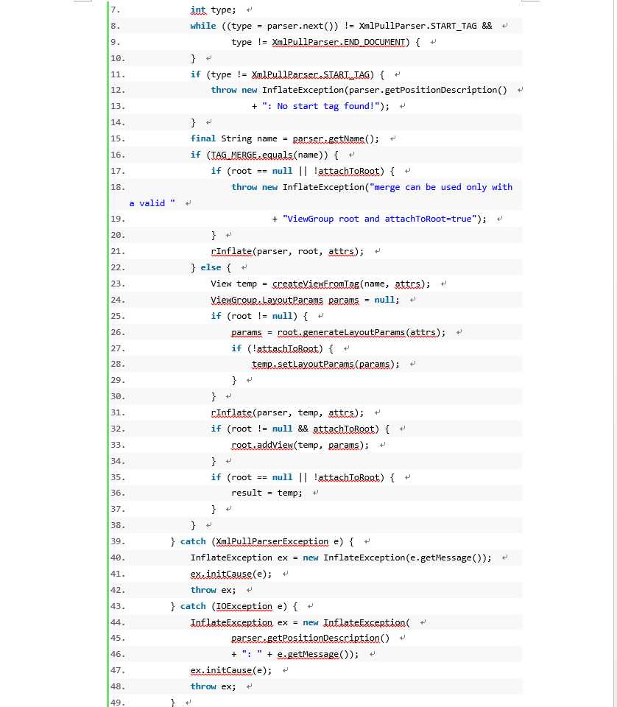The width and height of the screenshot is (617, 707).
Task: Click '!attachToRoot' on line 17
Action: pyautogui.click(x=346, y=171)
